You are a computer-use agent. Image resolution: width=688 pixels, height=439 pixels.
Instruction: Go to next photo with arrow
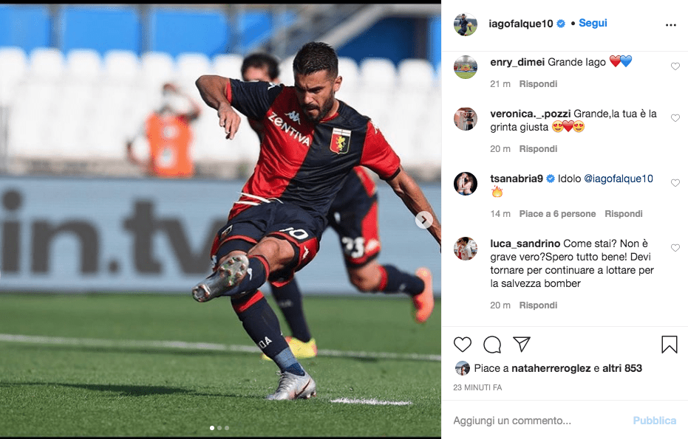[x=424, y=220]
